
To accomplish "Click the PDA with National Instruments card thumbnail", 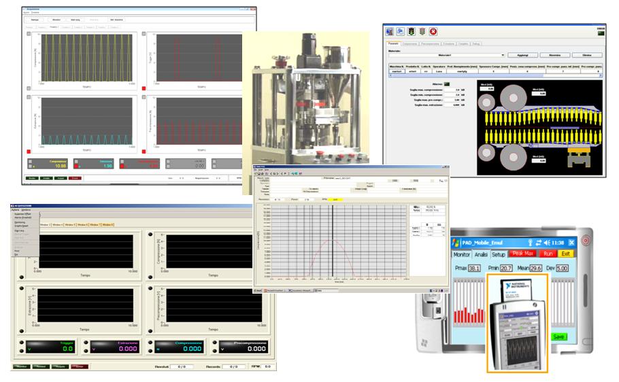I will (x=517, y=323).
